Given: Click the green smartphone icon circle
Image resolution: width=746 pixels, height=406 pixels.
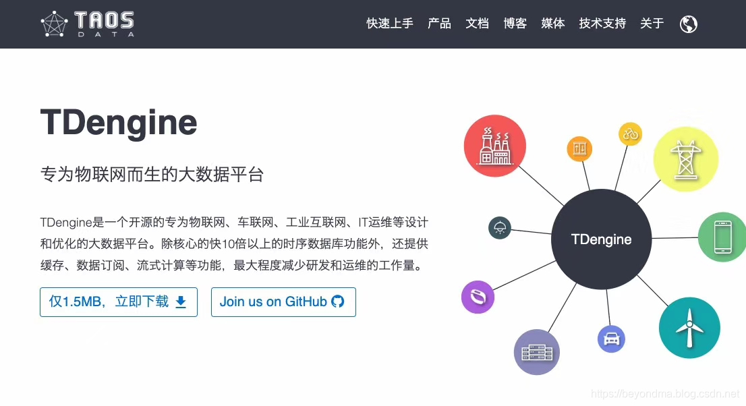Looking at the screenshot, I should point(722,237).
